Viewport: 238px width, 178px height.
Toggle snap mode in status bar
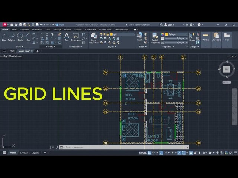pos(154,153)
